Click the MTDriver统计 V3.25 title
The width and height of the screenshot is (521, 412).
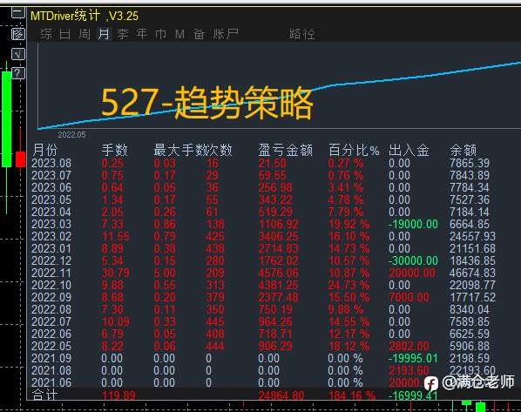(85, 16)
